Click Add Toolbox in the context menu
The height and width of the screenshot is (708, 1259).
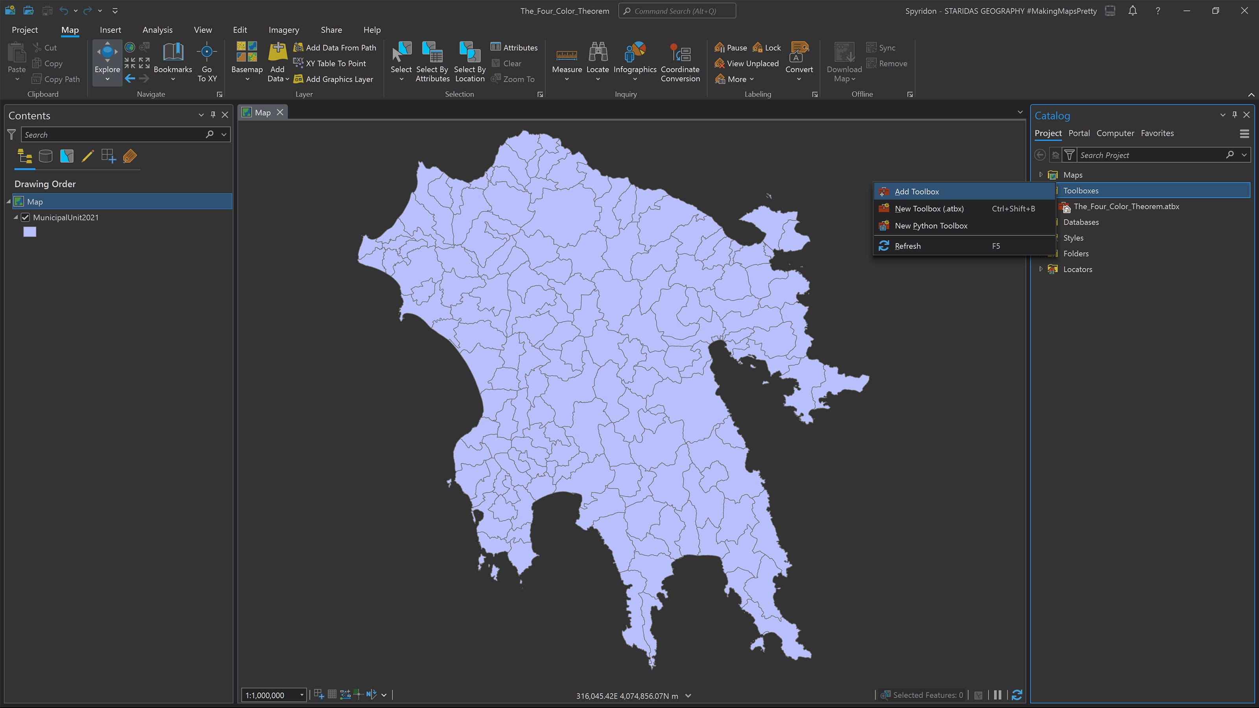(916, 192)
